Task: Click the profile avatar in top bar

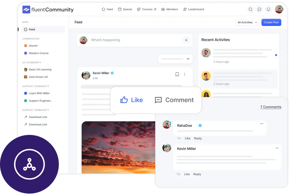Action: coord(279,9)
